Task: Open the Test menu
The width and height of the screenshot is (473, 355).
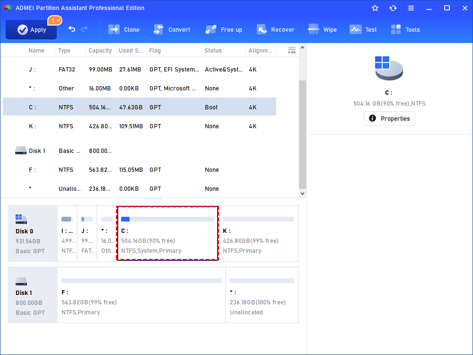Action: coord(363,29)
